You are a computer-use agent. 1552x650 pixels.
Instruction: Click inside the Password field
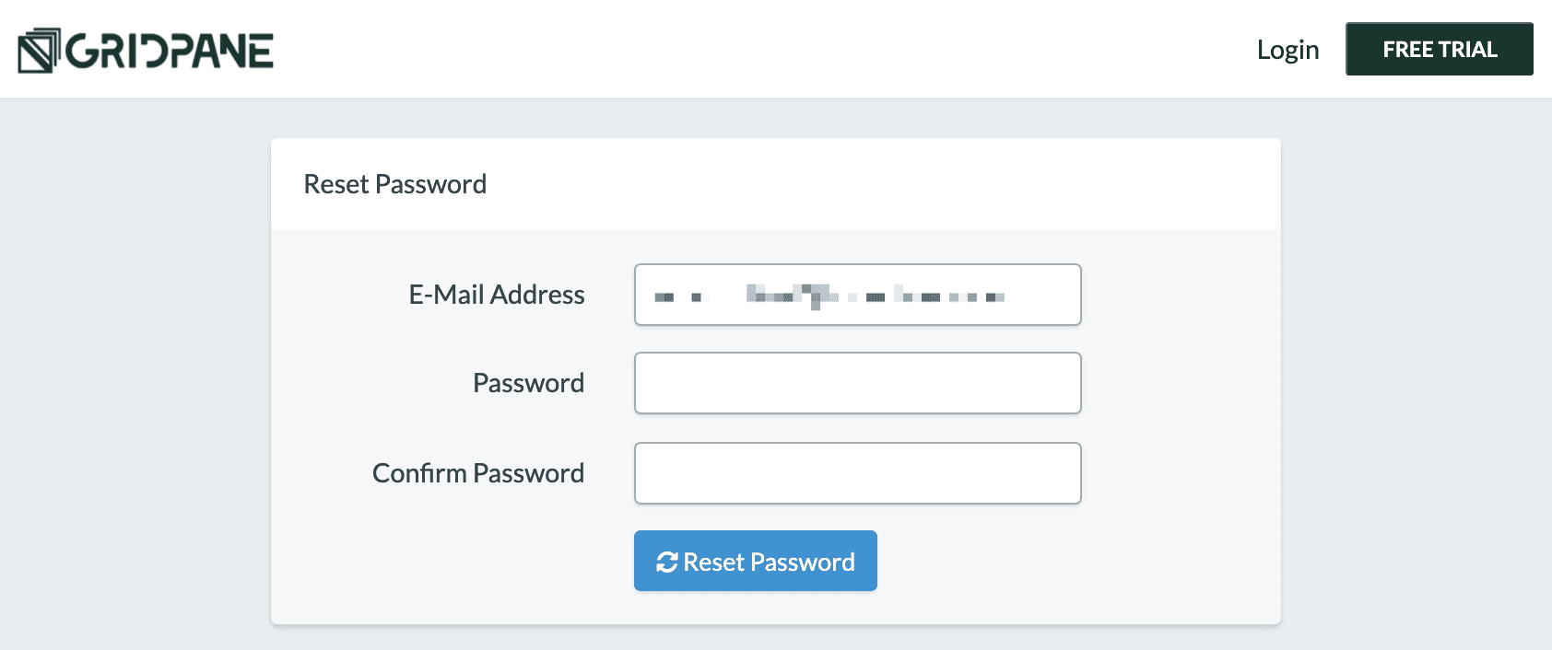click(x=857, y=382)
